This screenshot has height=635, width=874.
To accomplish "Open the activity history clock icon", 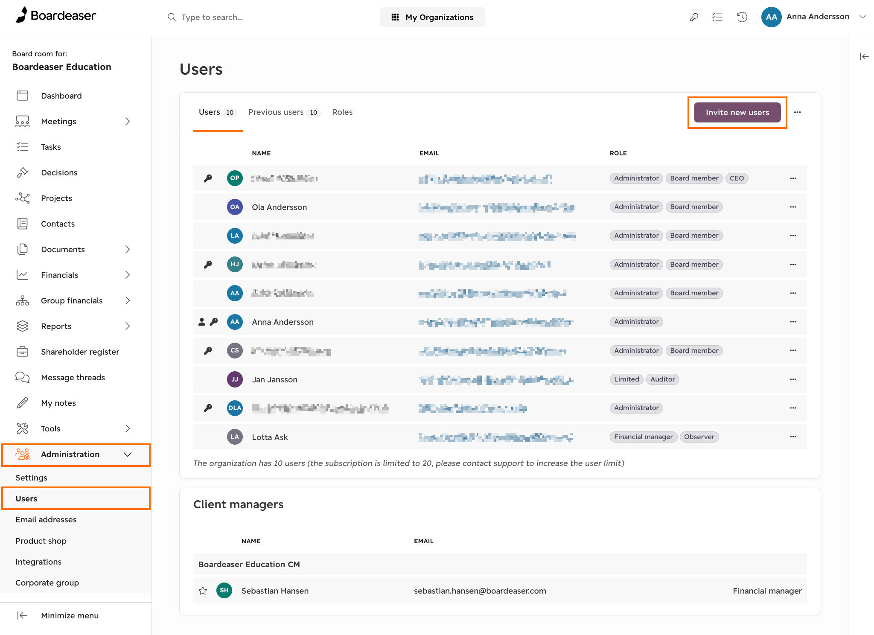I will click(x=742, y=17).
